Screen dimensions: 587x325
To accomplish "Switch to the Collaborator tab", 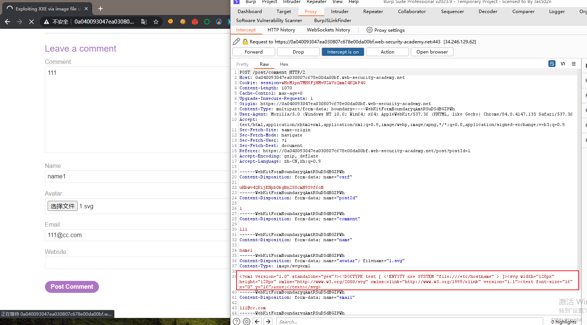I will [412, 12].
